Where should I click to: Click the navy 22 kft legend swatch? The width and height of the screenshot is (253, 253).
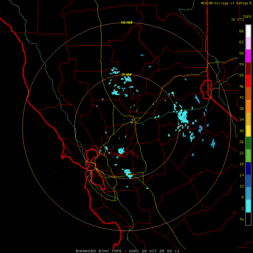pos(248,168)
